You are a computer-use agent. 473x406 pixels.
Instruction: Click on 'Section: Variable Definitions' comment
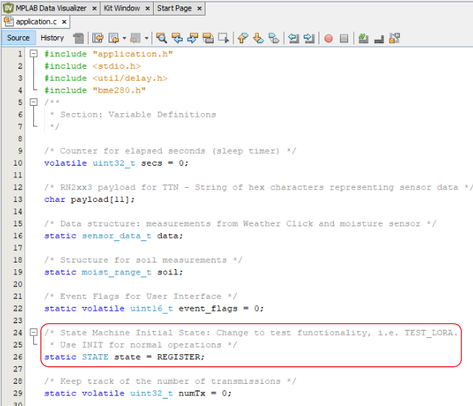pyautogui.click(x=138, y=115)
